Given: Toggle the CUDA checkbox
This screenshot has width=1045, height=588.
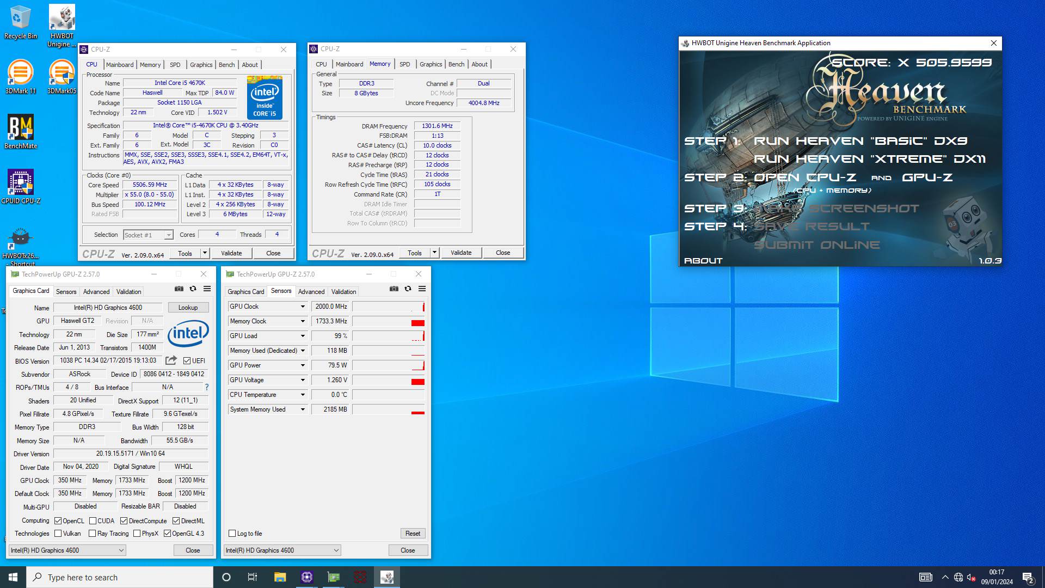Looking at the screenshot, I should [x=93, y=521].
